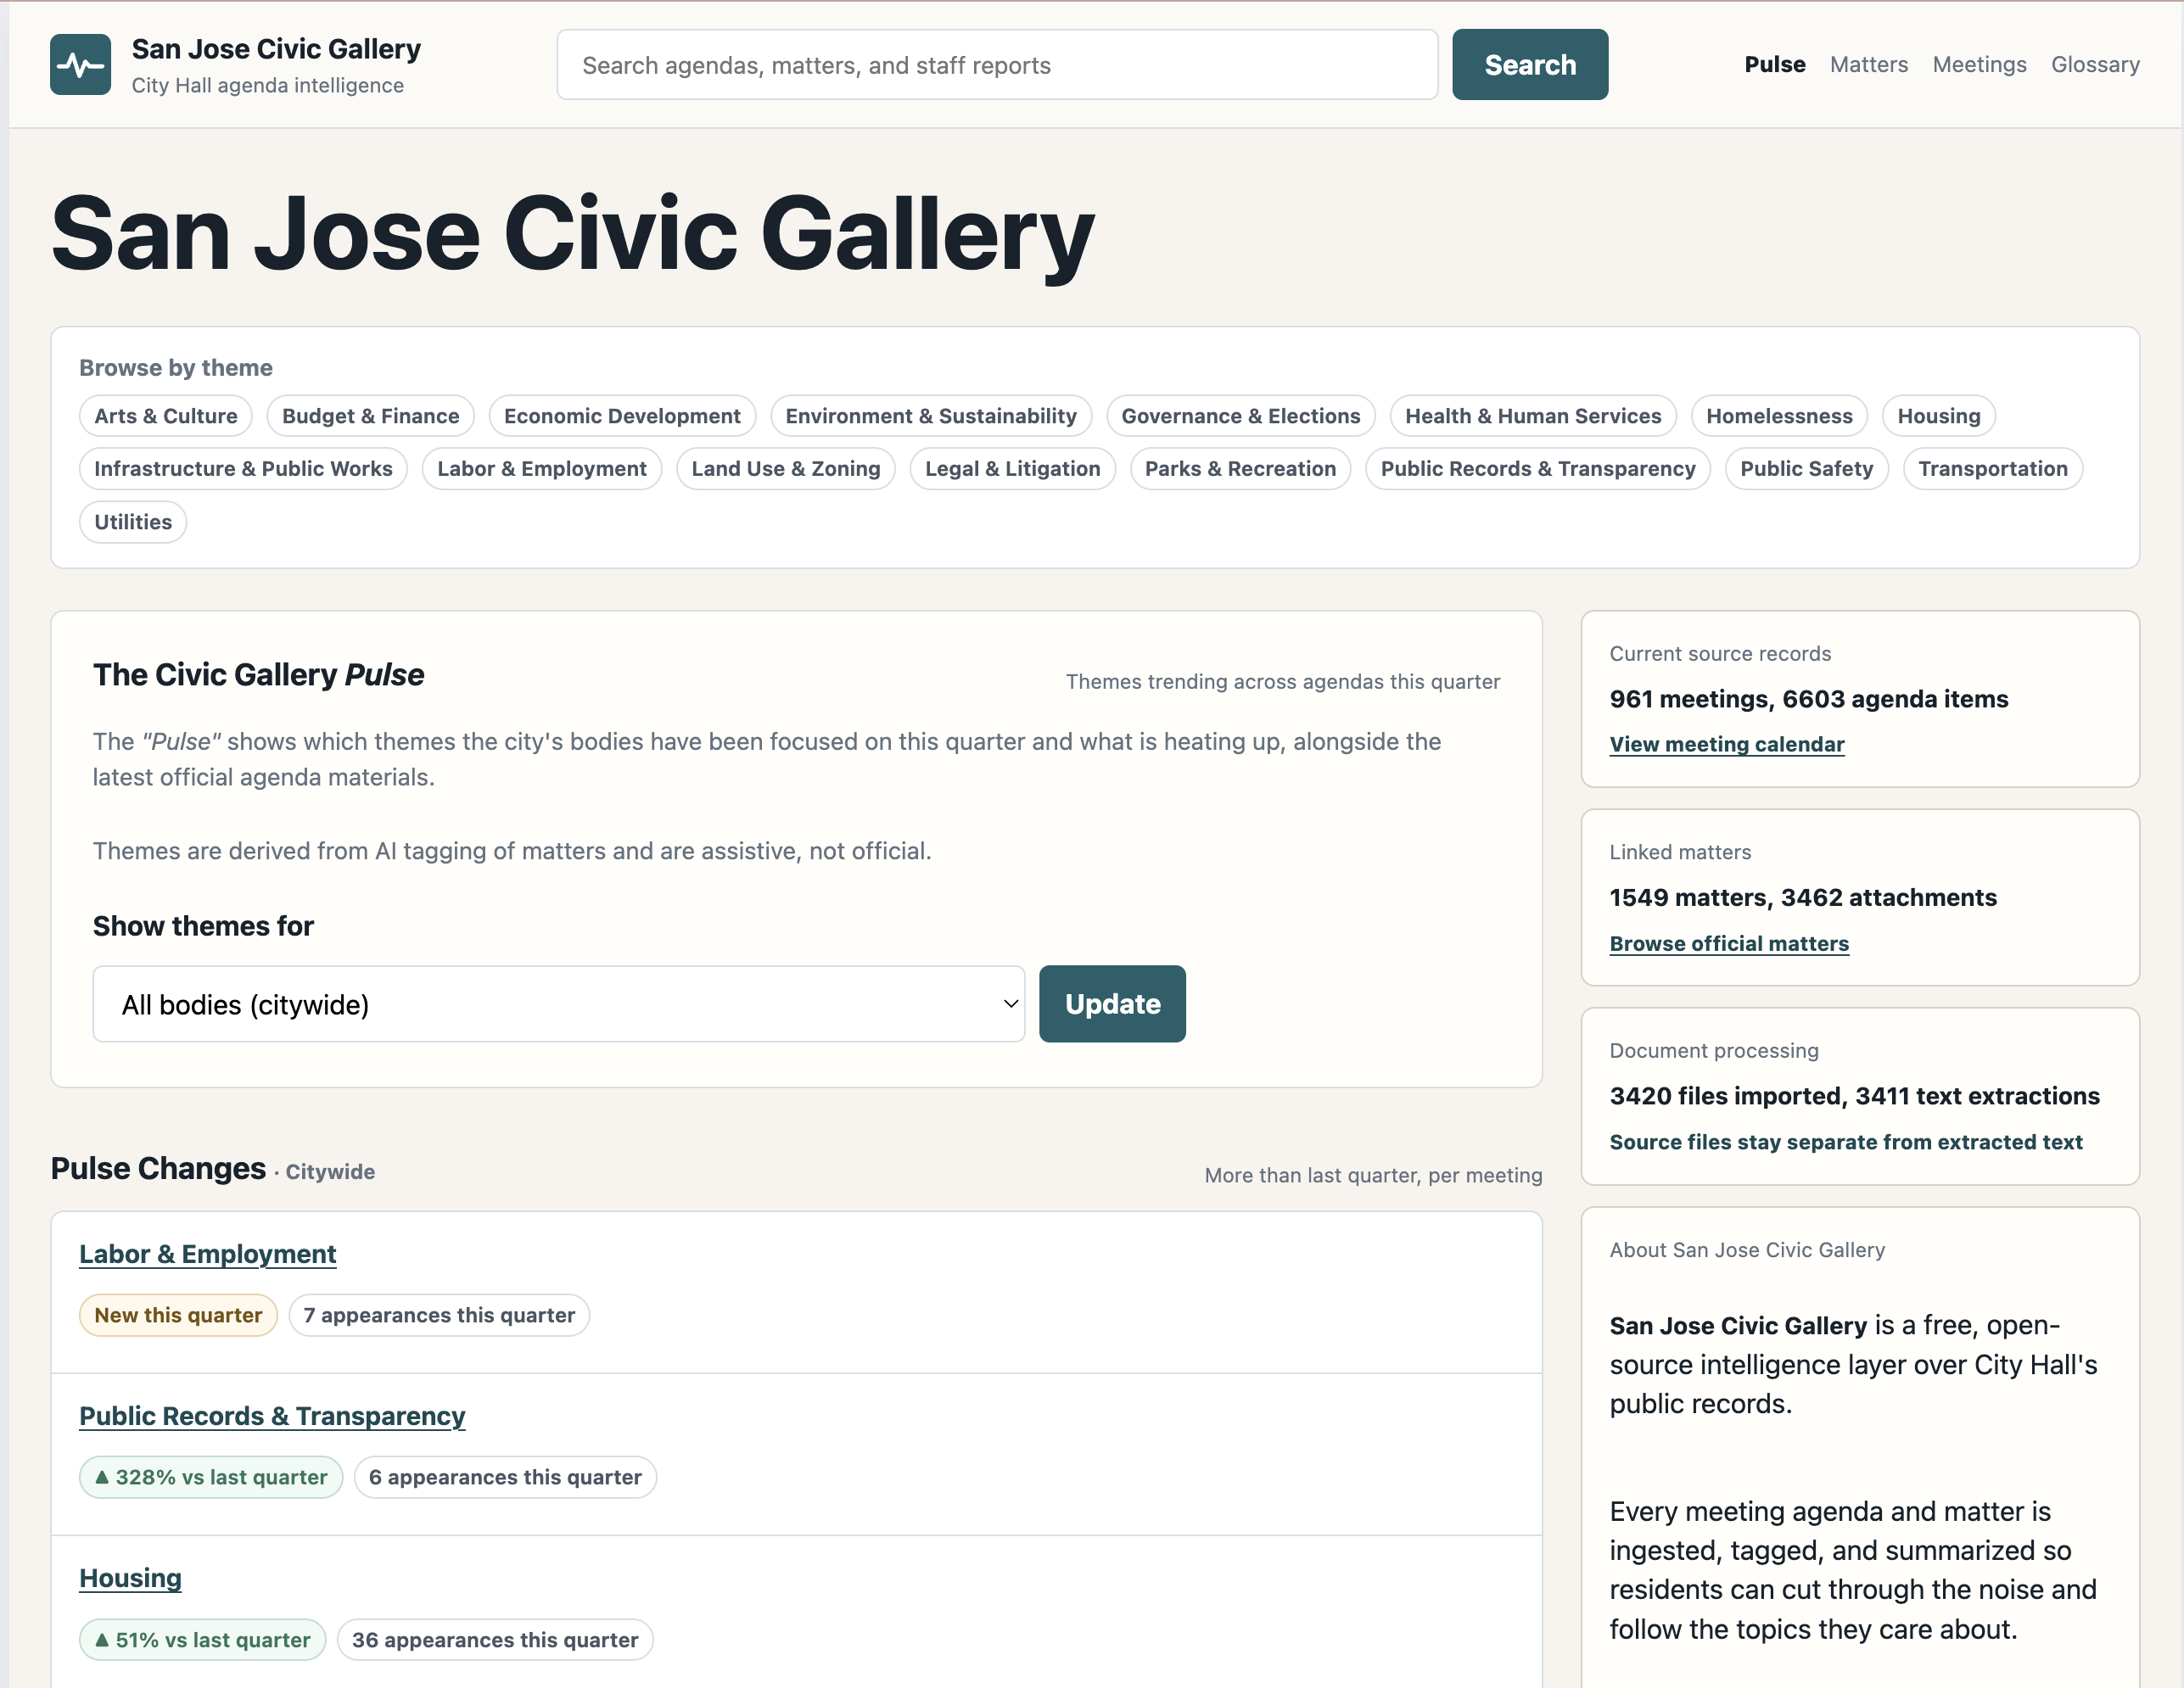Click More than last quarter, per meeting text
The width and height of the screenshot is (2184, 1688).
pos(1373,1175)
